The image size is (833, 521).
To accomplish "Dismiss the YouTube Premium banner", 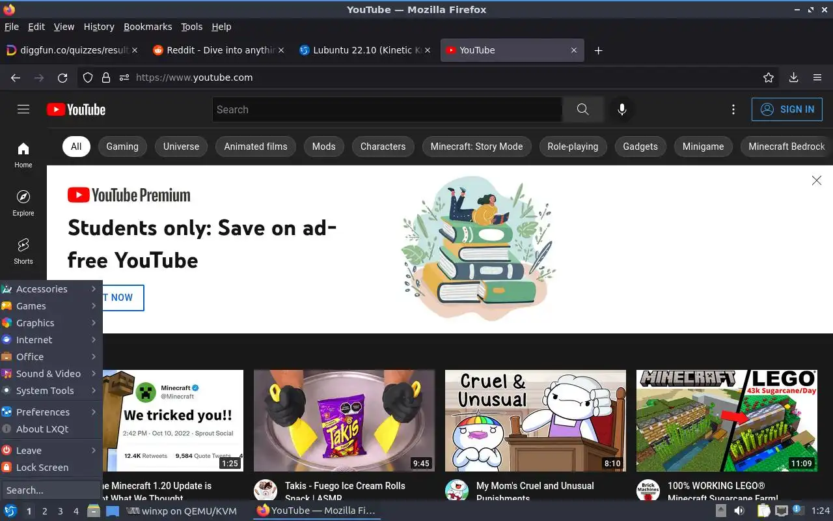I will click(817, 180).
